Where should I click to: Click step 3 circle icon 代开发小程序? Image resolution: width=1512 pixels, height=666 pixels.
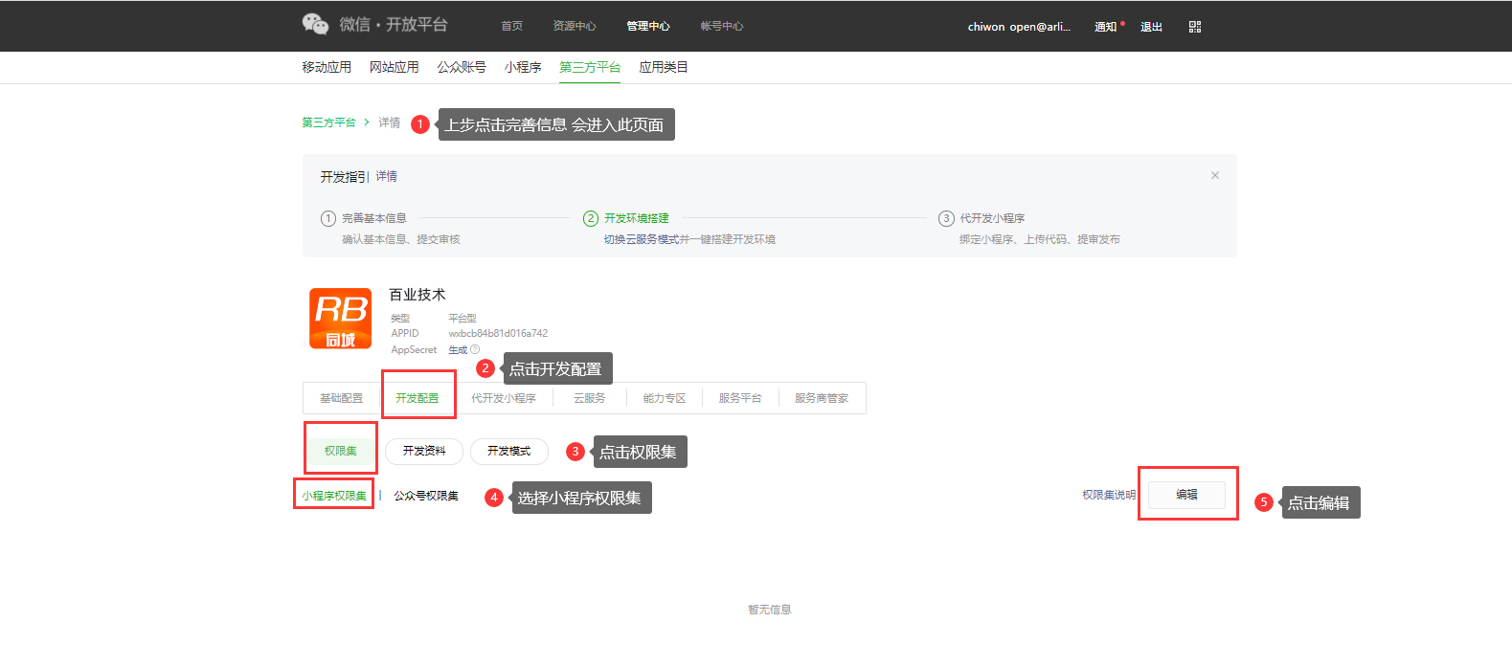[x=946, y=218]
